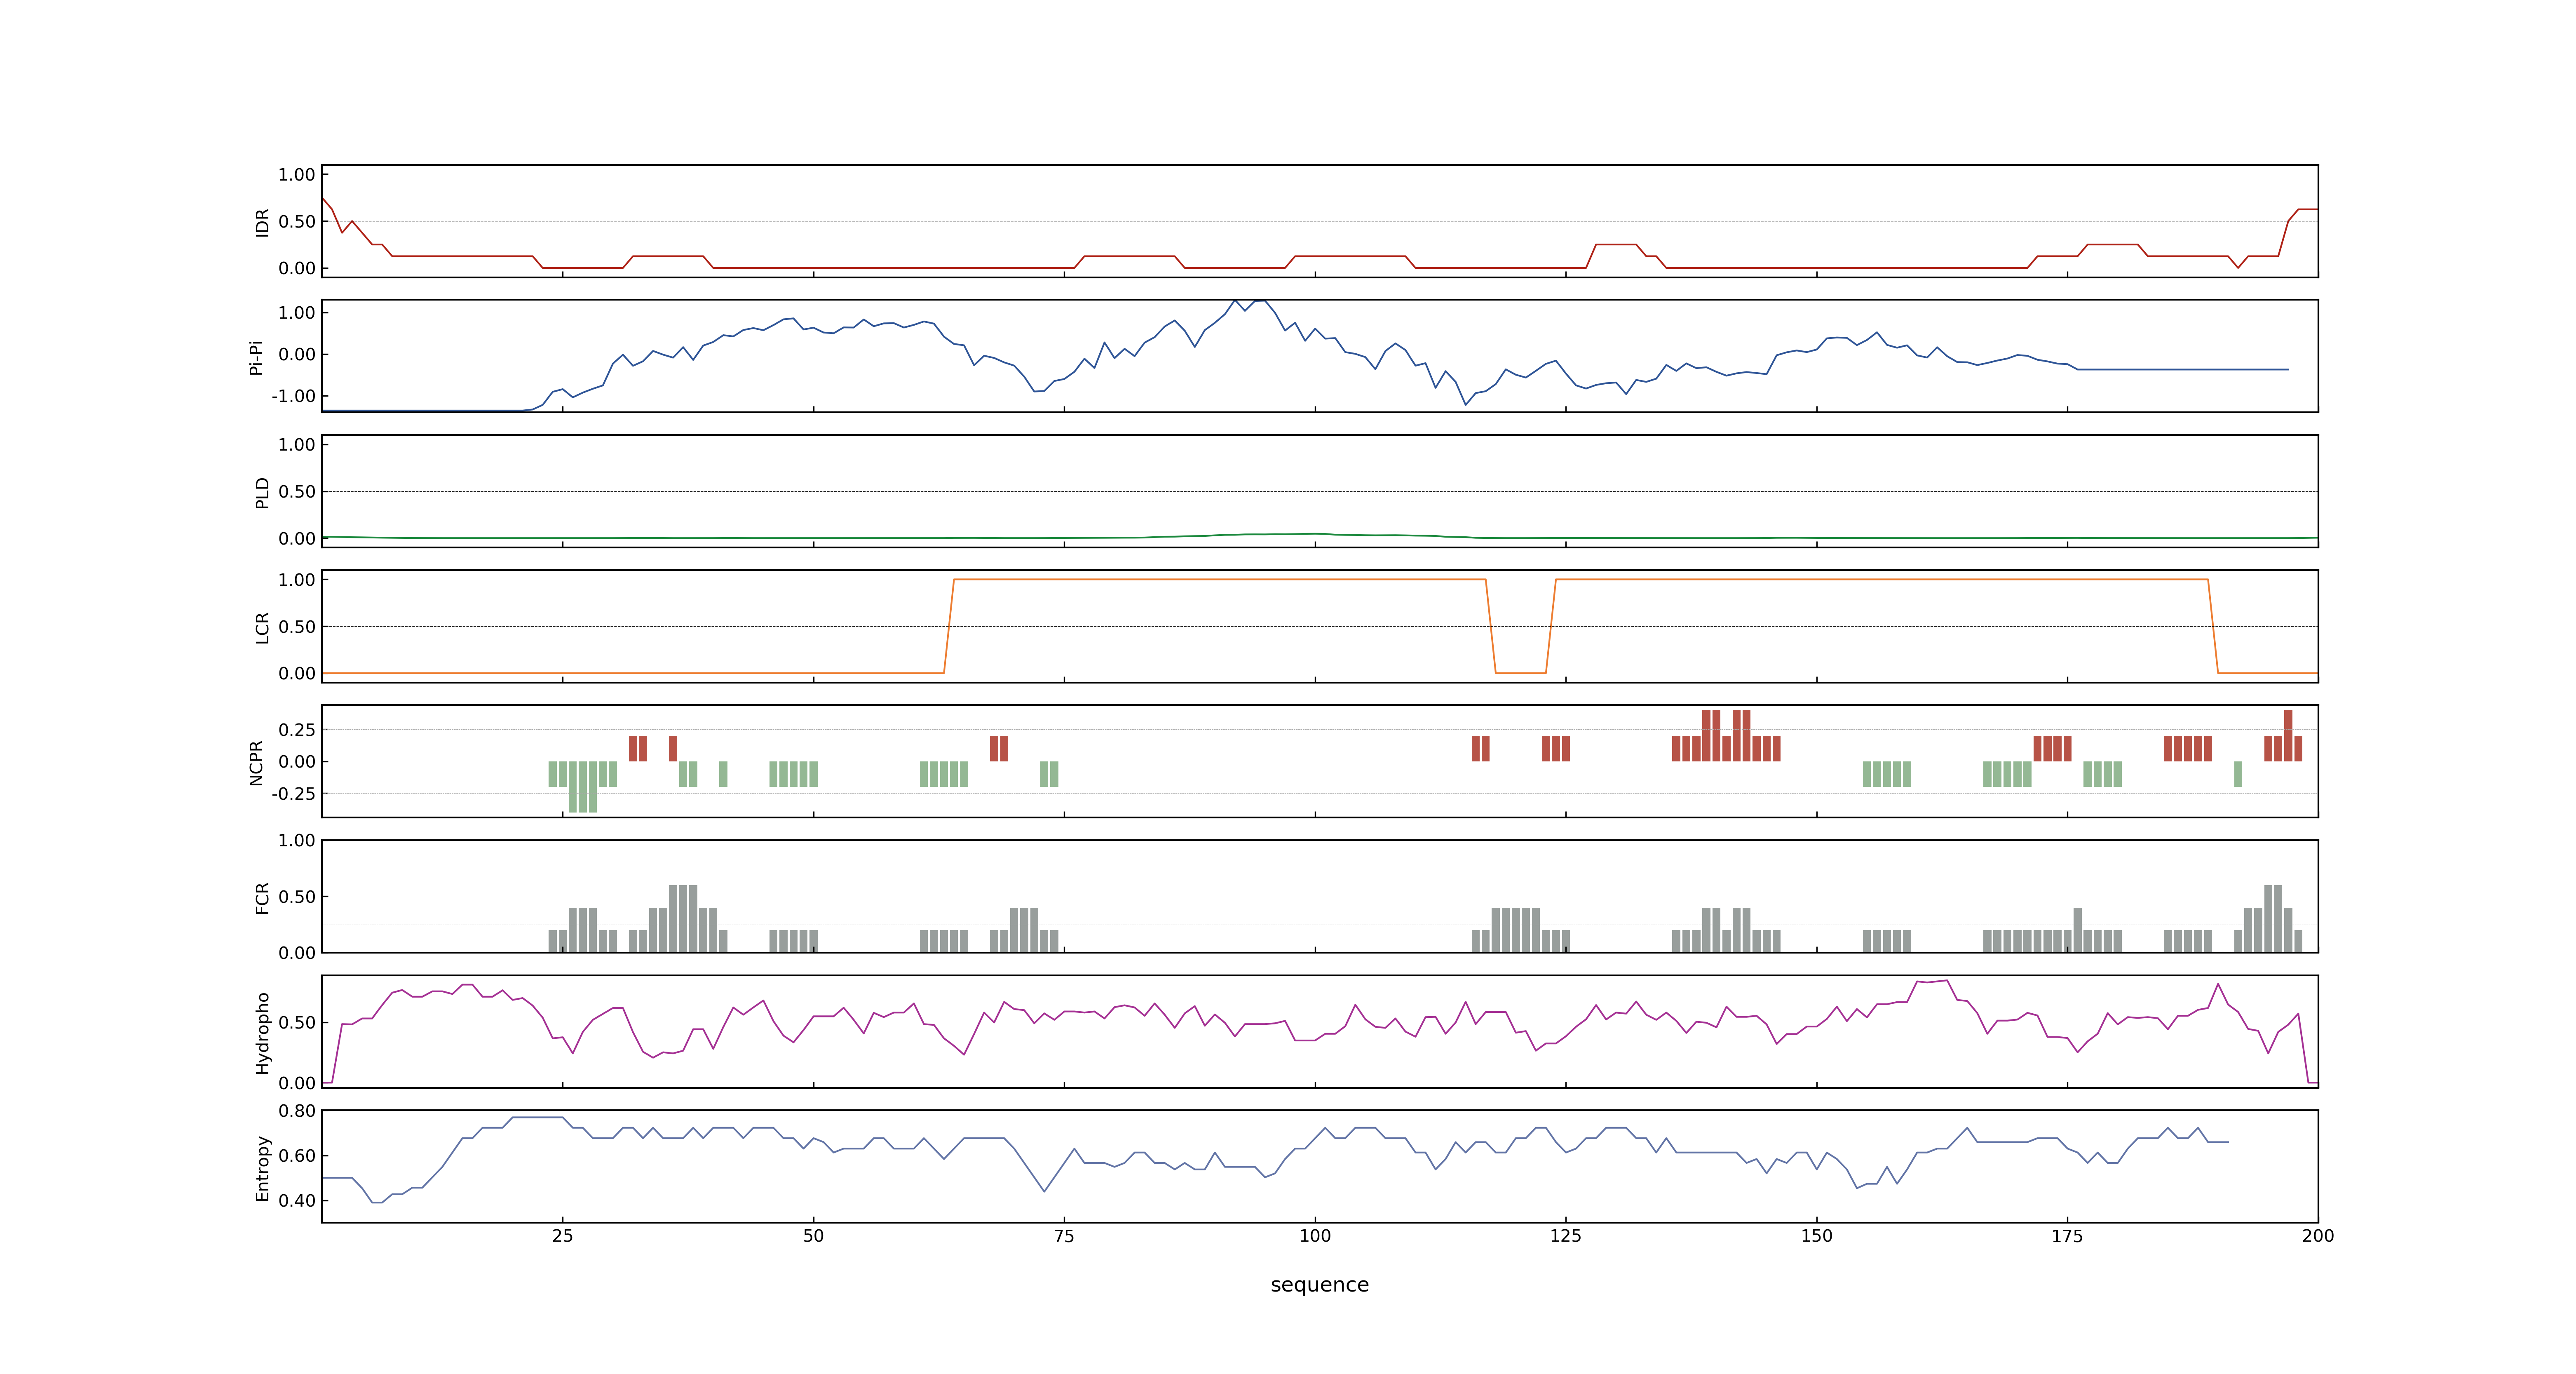Screen dimensions: 2576x1374
Task: Click the LCR y-axis label
Action: [x=262, y=627]
